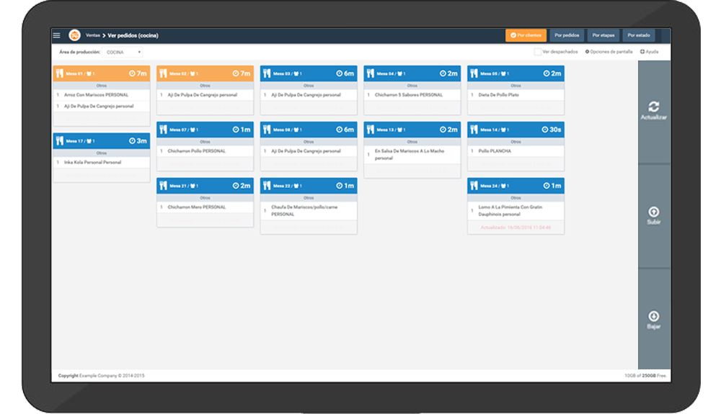Click the Subir up-arrow icon
Screen dimensions: 721x414
pos(653,212)
